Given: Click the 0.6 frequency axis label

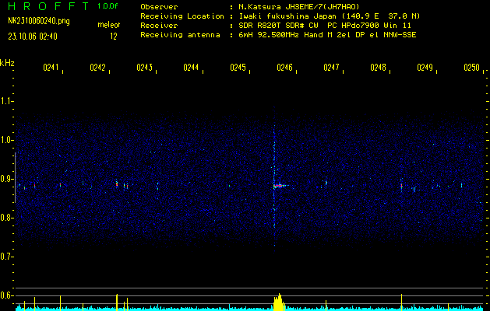Looking at the screenshot, I should click(x=7, y=295).
